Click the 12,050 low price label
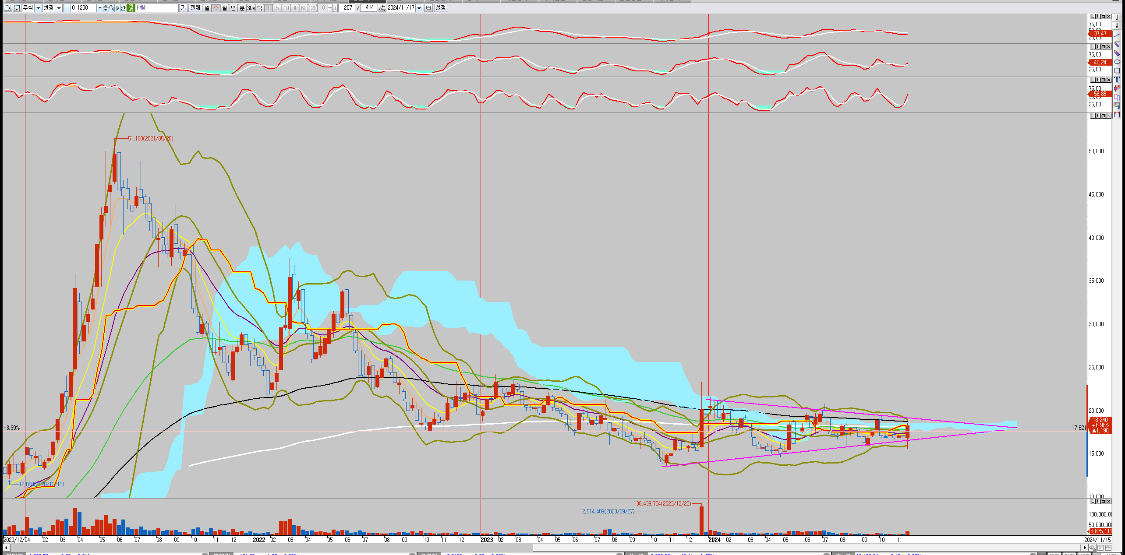Image resolution: width=1125 pixels, height=555 pixels. pyautogui.click(x=42, y=484)
